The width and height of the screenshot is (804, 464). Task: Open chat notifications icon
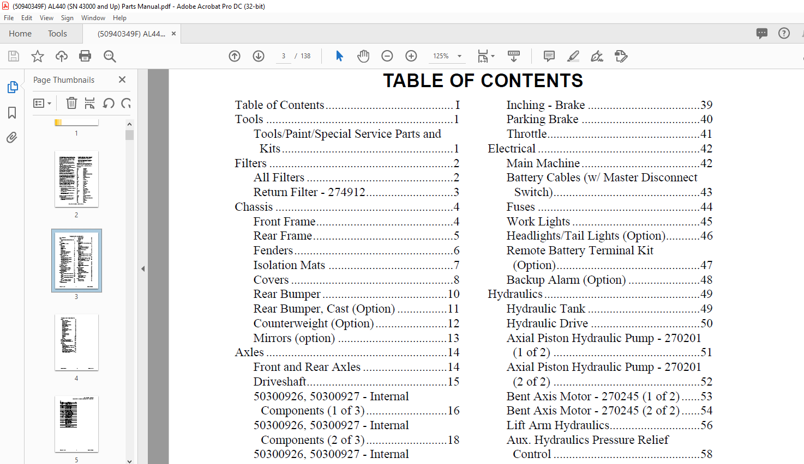tap(762, 33)
